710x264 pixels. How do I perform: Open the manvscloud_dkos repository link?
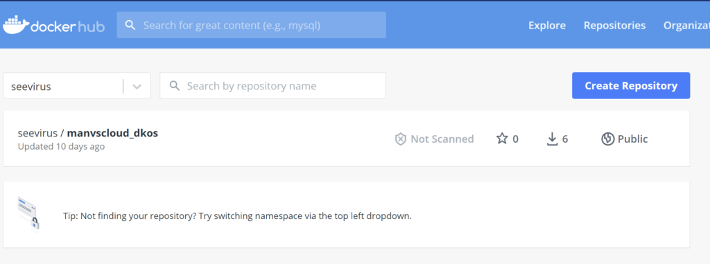pos(112,133)
